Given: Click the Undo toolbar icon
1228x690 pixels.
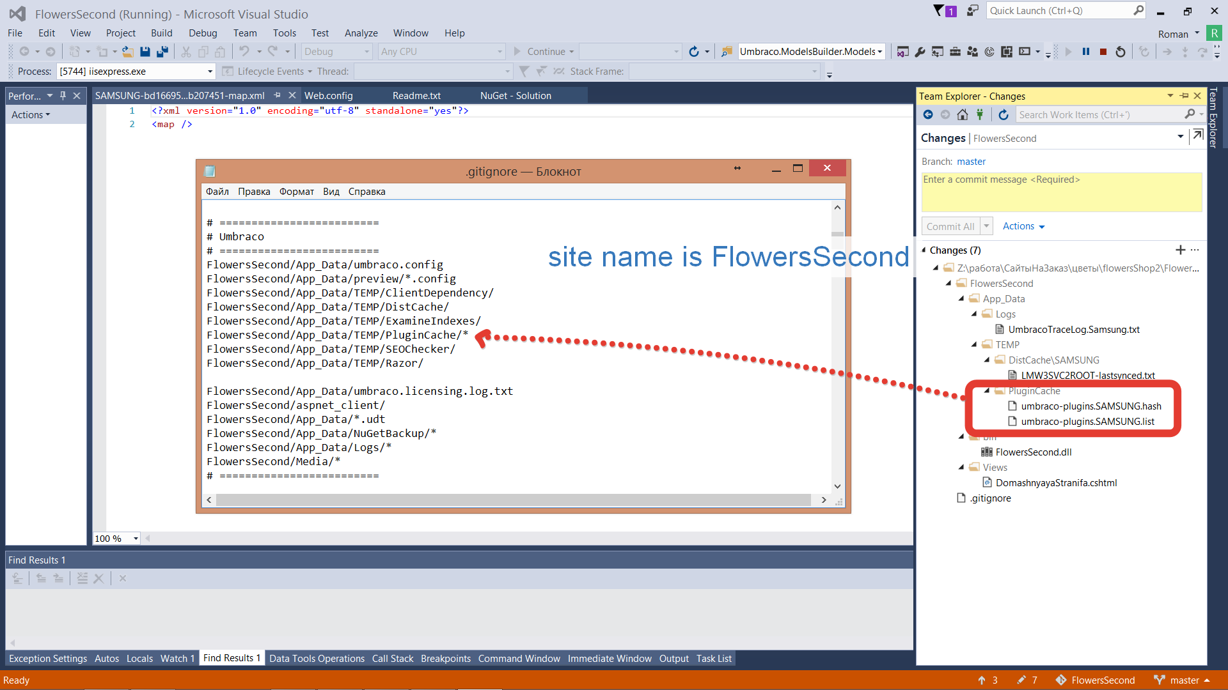Looking at the screenshot, I should point(244,52).
